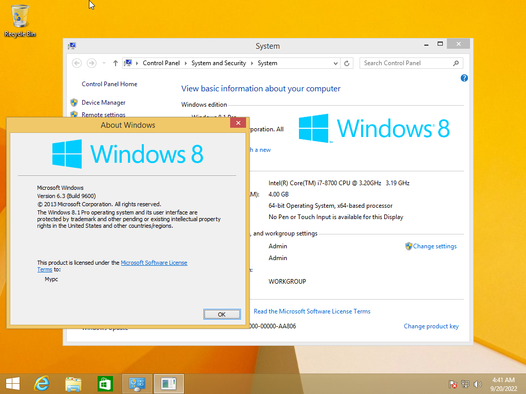Viewport: 526px width, 394px height.
Task: Select System and Security in the breadcrumb
Action: 219,63
